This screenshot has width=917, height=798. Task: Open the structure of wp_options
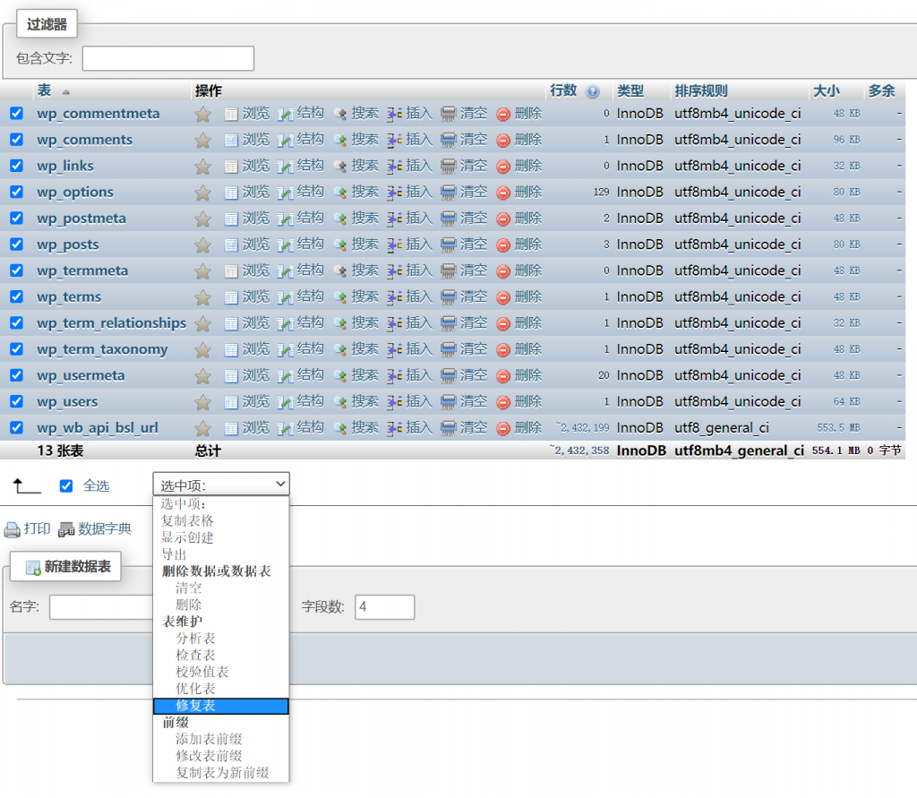309,192
